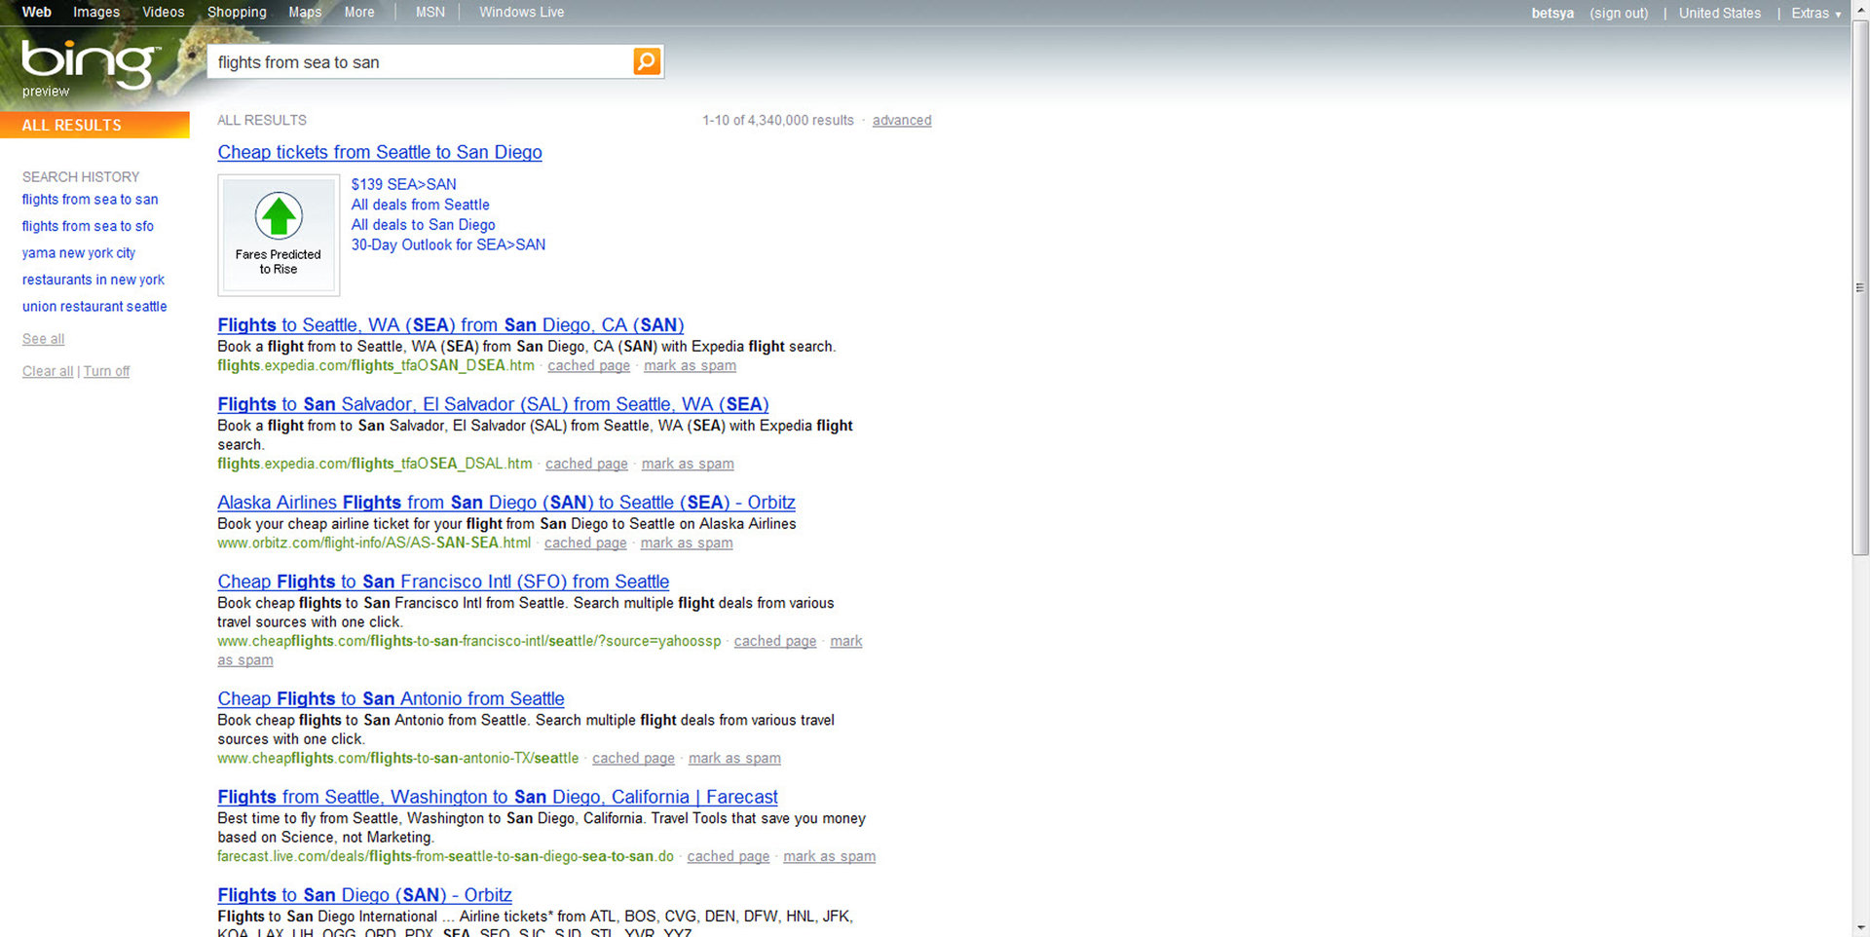
Task: Open cached page for Alaska Airlines Orbitz result
Action: [585, 543]
